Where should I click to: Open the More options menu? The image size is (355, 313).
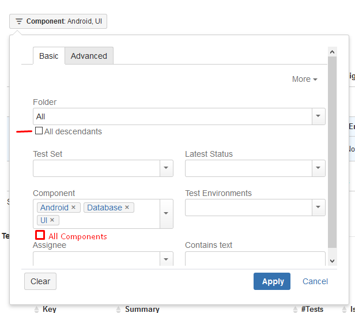click(304, 79)
